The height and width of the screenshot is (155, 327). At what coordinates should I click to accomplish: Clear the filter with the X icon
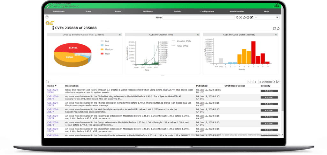(x=241, y=18)
